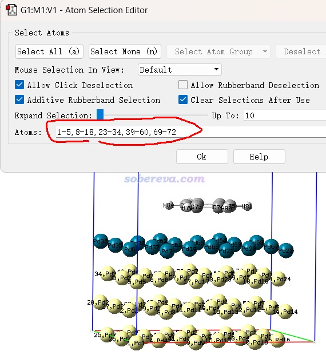Confirm the selection with Ok button
This screenshot has height=359, width=326.
[202, 157]
